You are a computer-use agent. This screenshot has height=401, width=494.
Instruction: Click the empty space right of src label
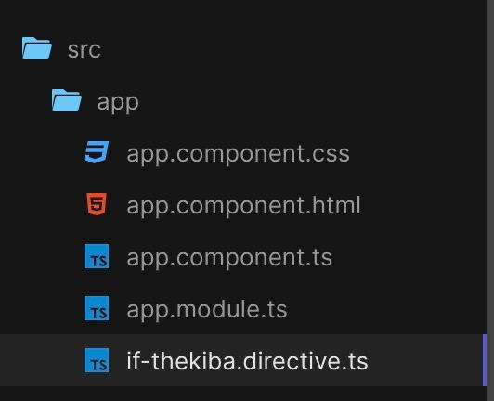coord(293,49)
